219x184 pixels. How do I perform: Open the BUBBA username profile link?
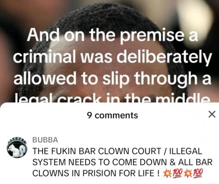[x=45, y=140]
